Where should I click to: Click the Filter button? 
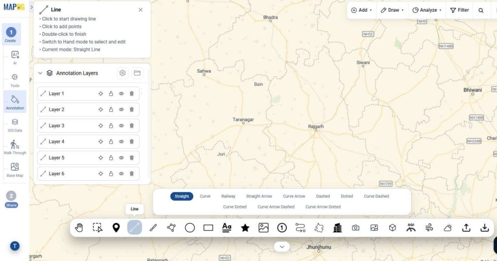[459, 10]
